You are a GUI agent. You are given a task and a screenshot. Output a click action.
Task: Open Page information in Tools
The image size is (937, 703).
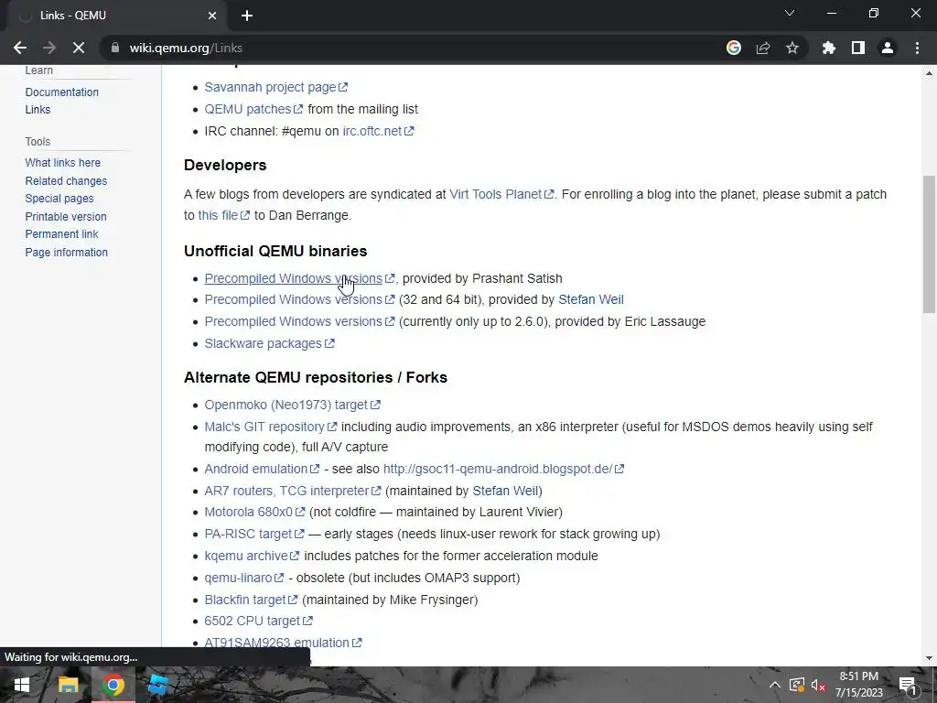66,253
